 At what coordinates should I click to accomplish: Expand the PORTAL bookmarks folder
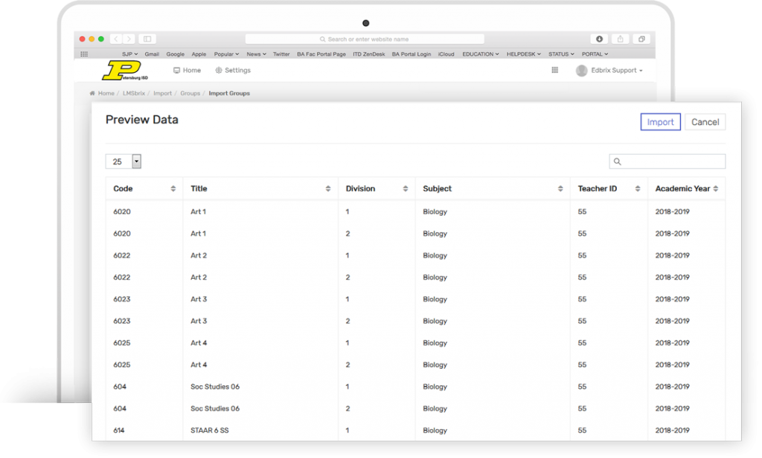[x=595, y=54]
